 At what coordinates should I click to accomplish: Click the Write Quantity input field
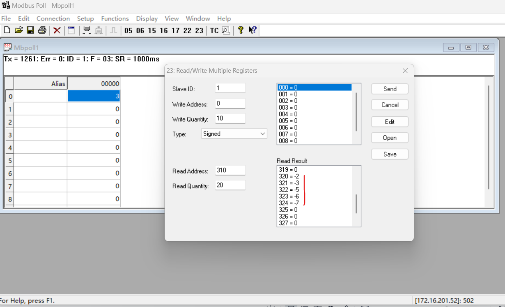230,118
